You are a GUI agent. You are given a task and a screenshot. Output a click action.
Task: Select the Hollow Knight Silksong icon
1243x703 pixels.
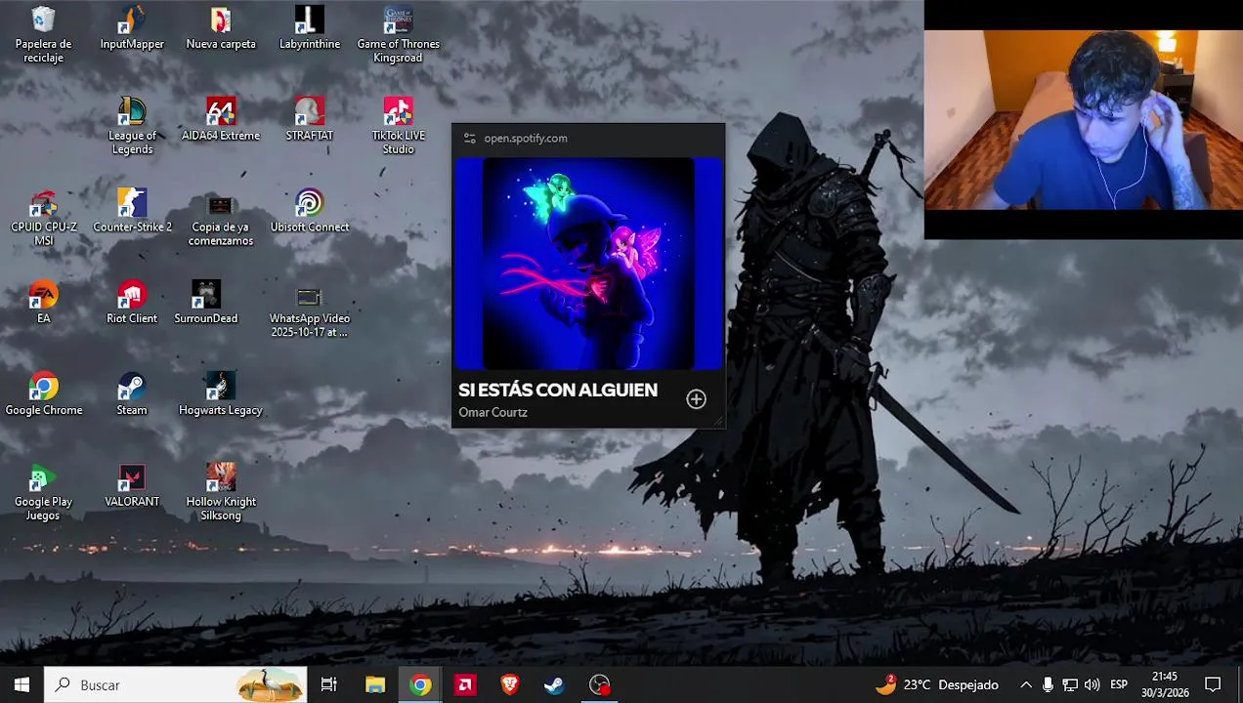221,492
